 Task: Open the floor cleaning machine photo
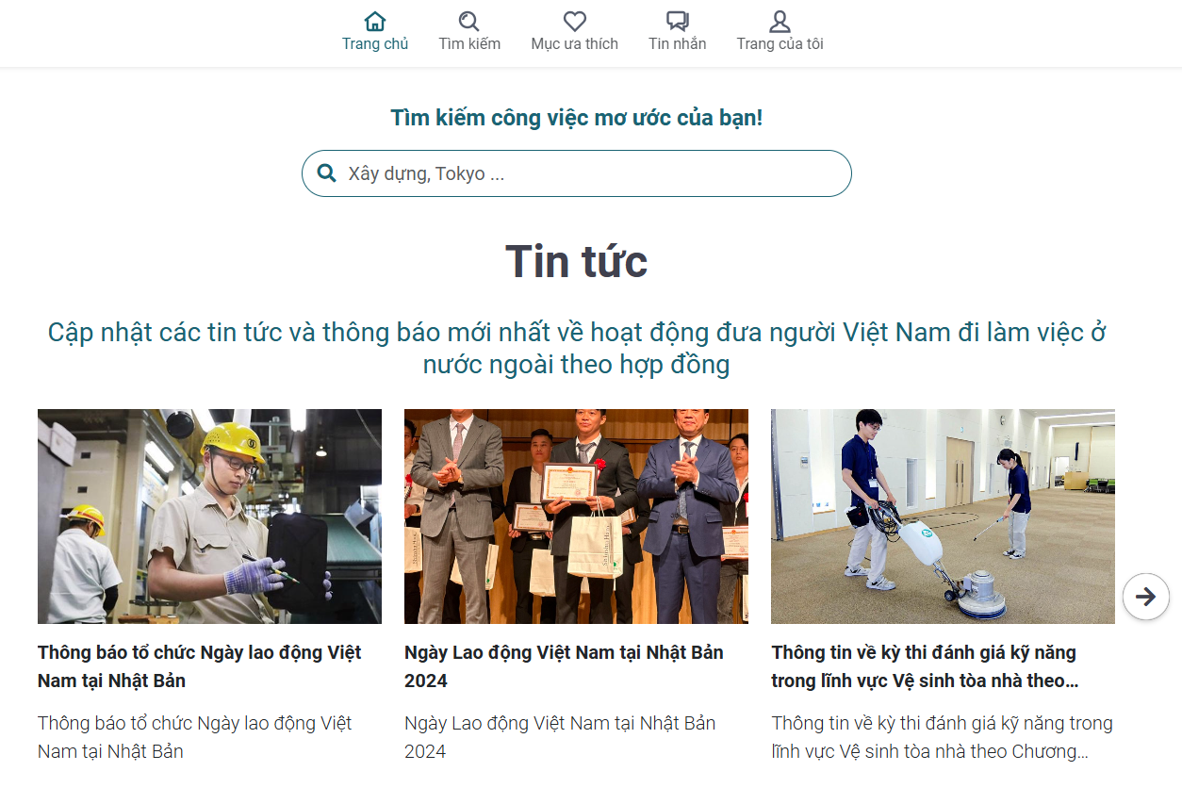pos(943,517)
